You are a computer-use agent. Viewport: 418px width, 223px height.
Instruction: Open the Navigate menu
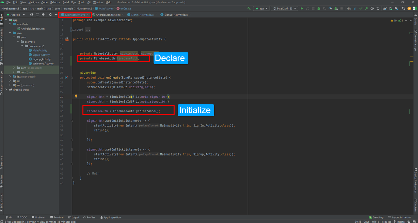(33, 2)
